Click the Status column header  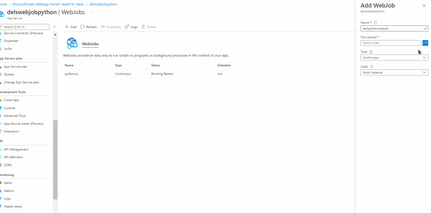tap(156, 65)
